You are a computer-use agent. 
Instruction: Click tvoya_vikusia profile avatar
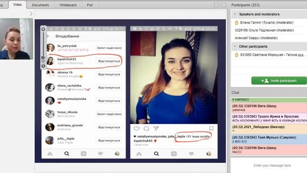50,114
